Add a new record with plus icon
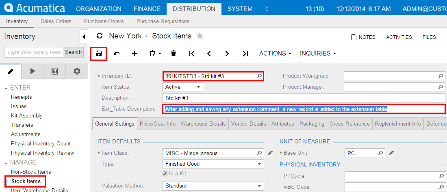 (135, 53)
